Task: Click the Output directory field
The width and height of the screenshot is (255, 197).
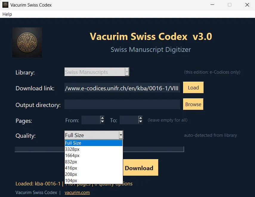Action: click(x=122, y=104)
